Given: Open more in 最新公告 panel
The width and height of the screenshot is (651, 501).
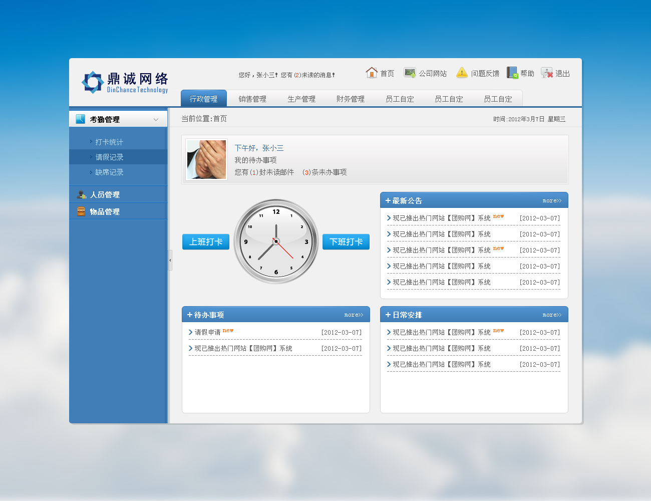Looking at the screenshot, I should pos(552,201).
